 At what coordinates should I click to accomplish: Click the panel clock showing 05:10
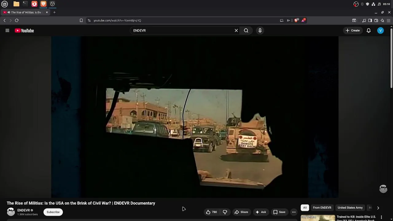pos(387,4)
